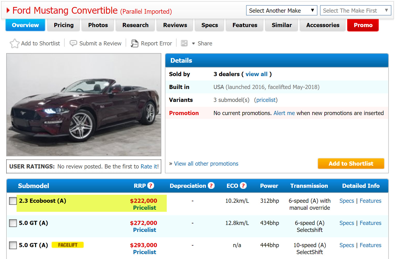The image size is (395, 259).
Task: Click the Submit a Review link
Action: tap(100, 43)
